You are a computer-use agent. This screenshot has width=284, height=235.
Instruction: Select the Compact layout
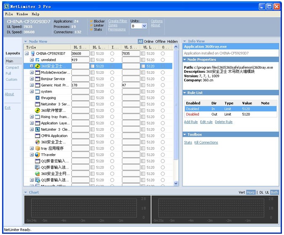coord(12,67)
